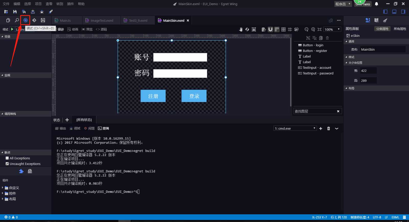Click the width field showing 422
Screen dimensions: 409x222
click(368, 71)
